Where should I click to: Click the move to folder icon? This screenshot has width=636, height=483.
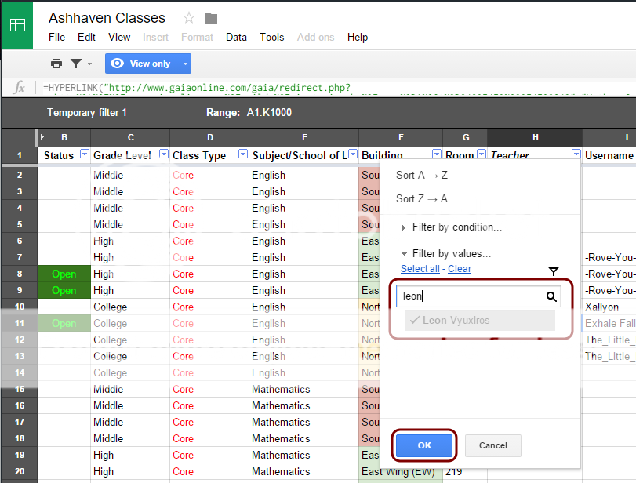(x=210, y=18)
